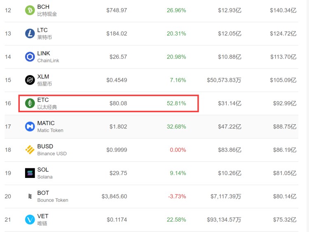Click the 9.14% change for SOL
The width and height of the screenshot is (309, 232).
[x=178, y=173]
